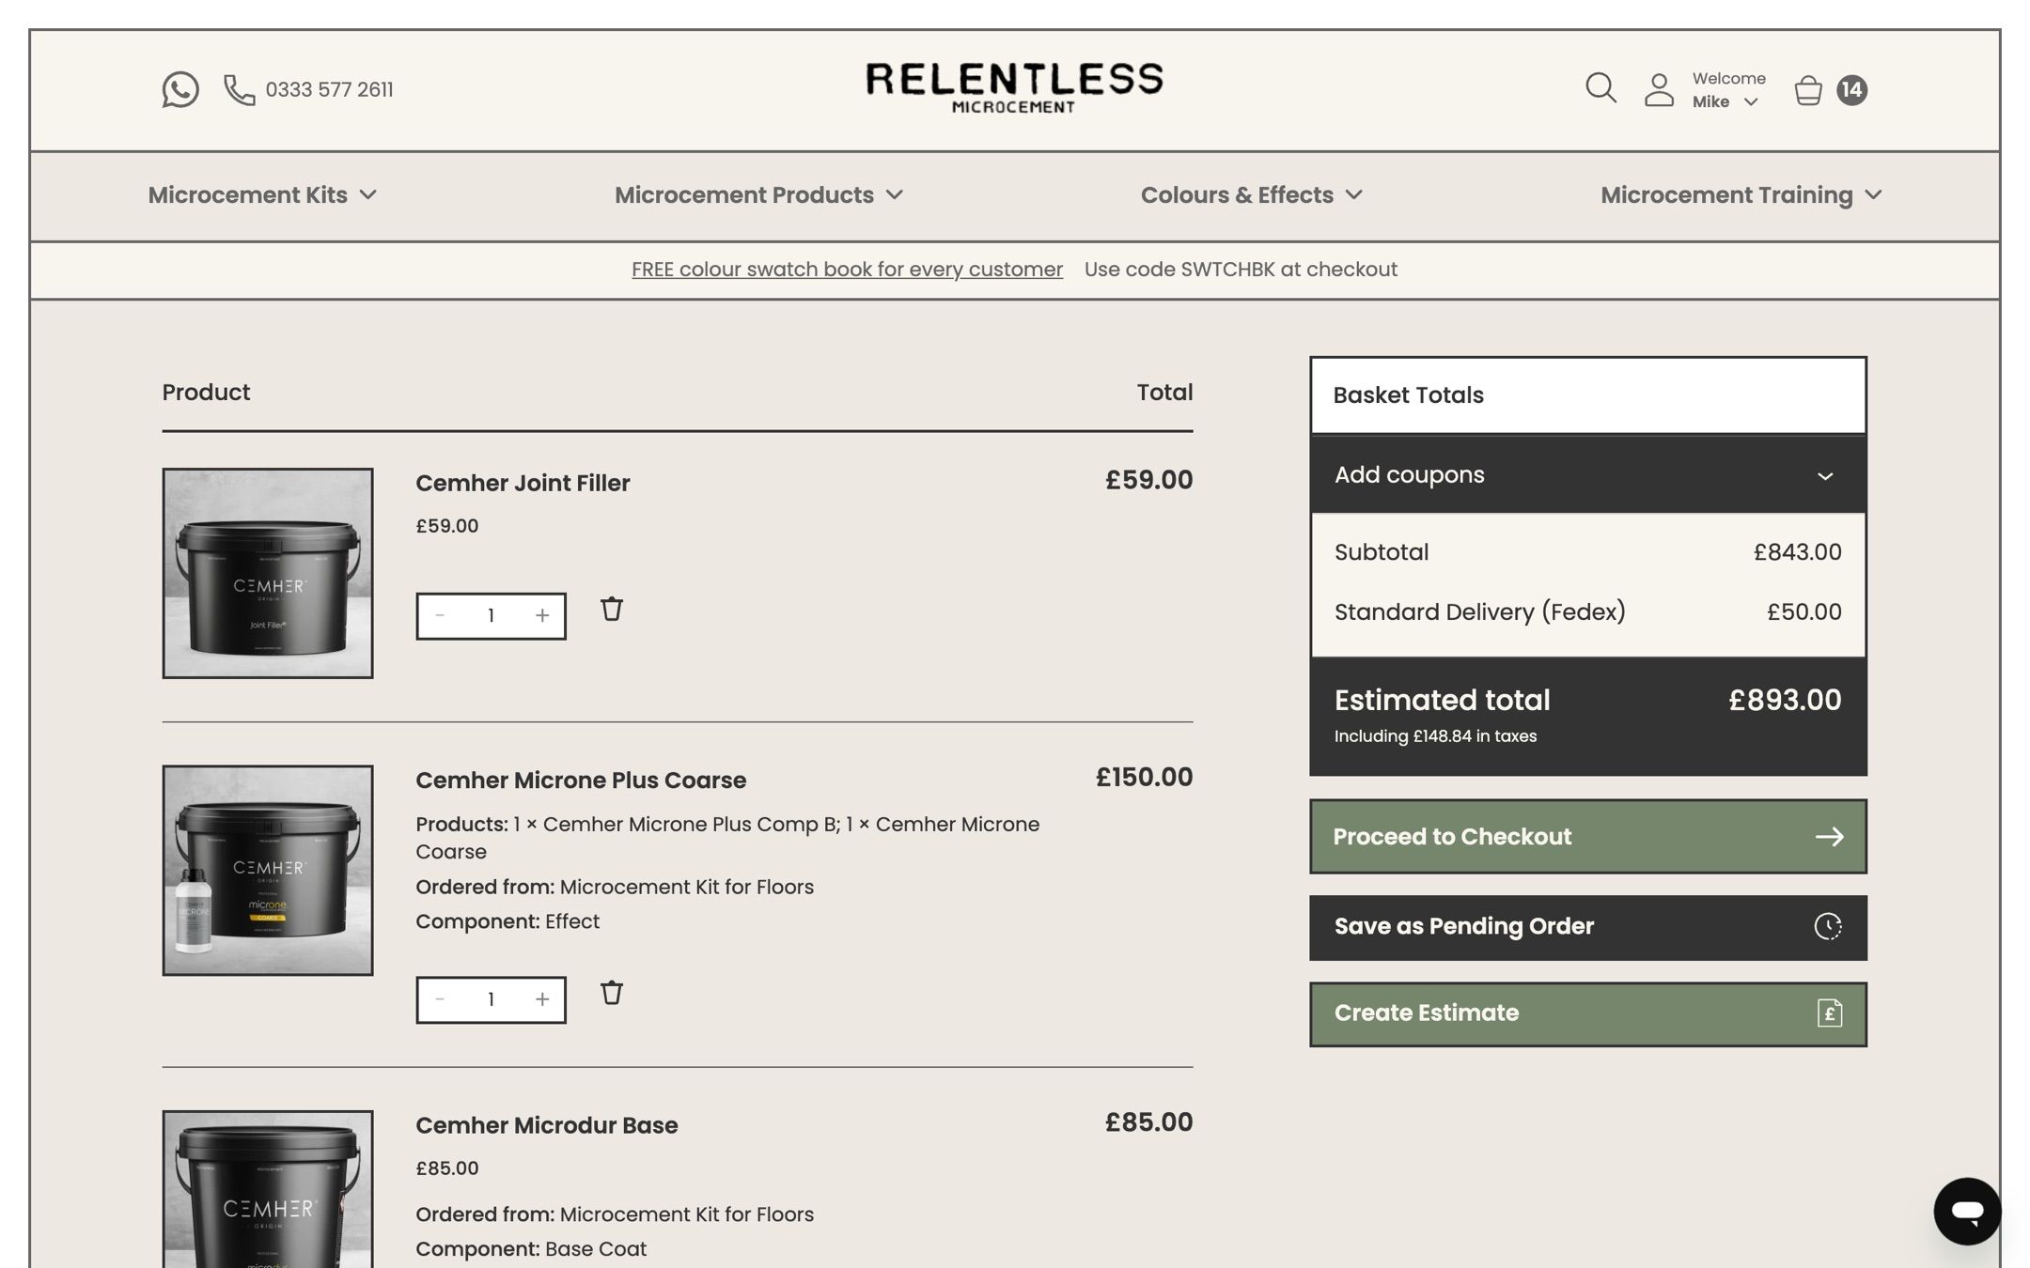Click Estimated total £893.00 amount

coord(1785,700)
